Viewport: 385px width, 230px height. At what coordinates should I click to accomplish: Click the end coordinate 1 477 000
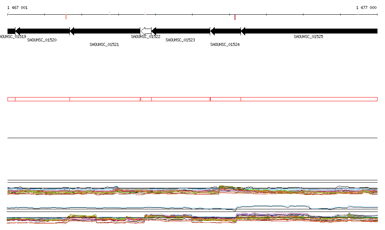click(366, 8)
